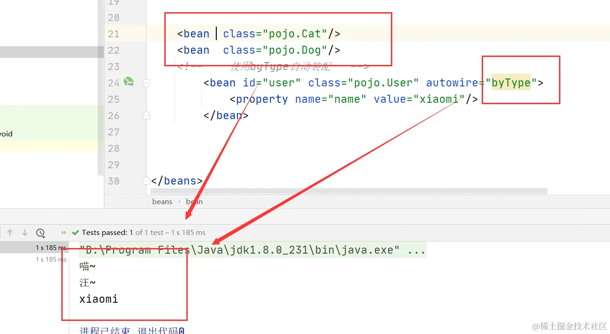Viewport: 610px width, 334px height.
Task: Click the name="name" attribute on line 25
Action: point(331,99)
